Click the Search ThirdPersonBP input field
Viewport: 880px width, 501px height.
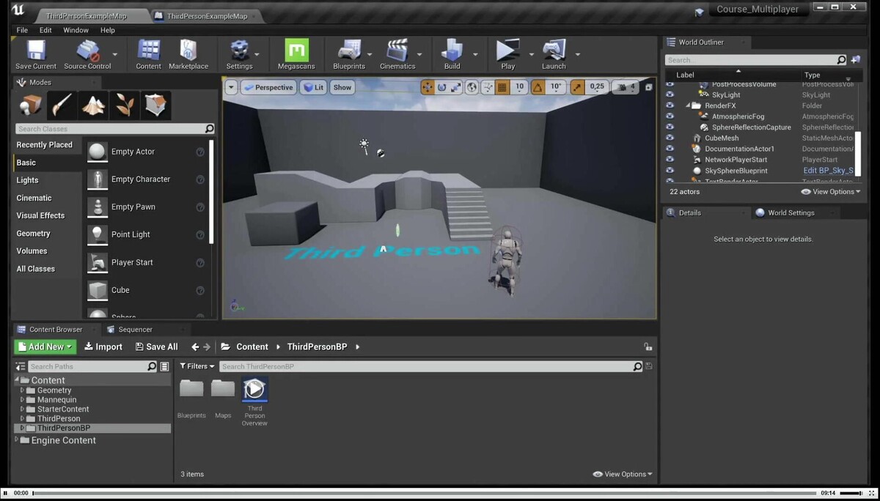point(425,366)
